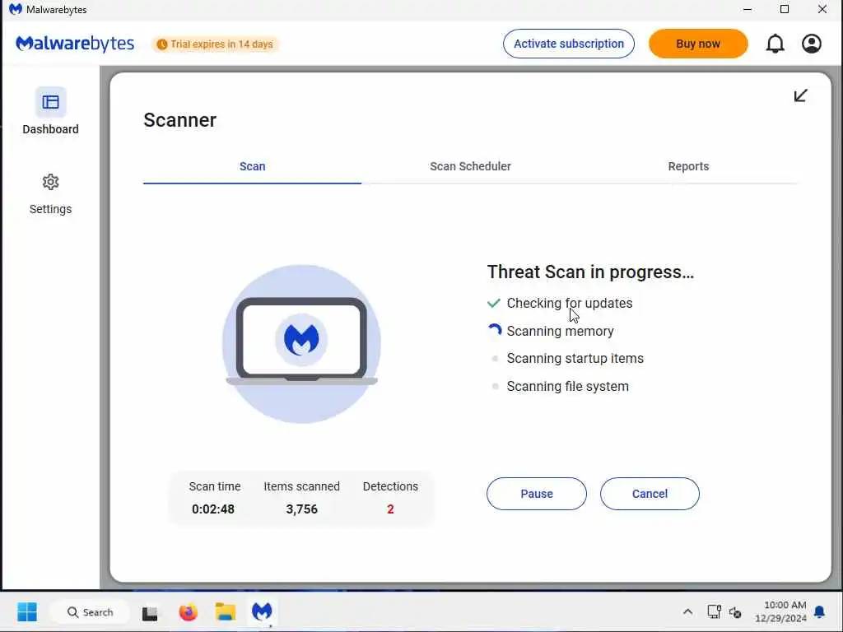Open Task View on the taskbar
The height and width of the screenshot is (632, 843).
[150, 612]
